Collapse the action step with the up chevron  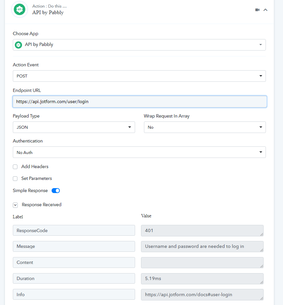pos(265,10)
